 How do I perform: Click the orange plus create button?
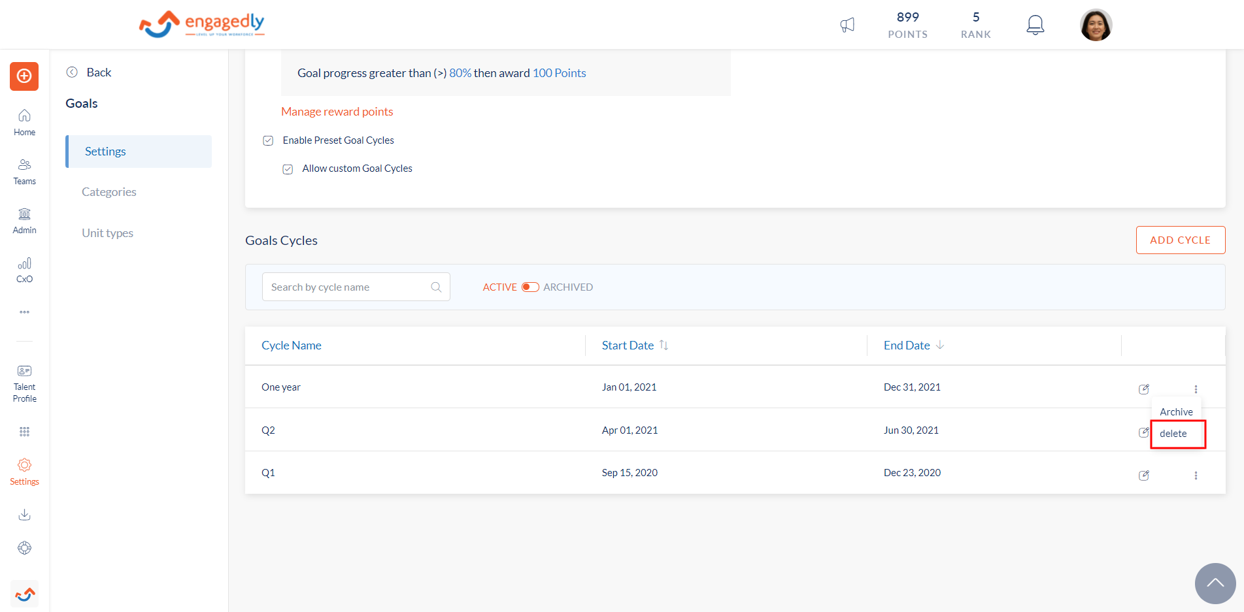[24, 76]
